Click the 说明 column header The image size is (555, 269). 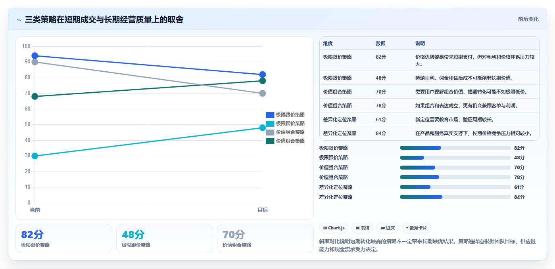coord(420,43)
